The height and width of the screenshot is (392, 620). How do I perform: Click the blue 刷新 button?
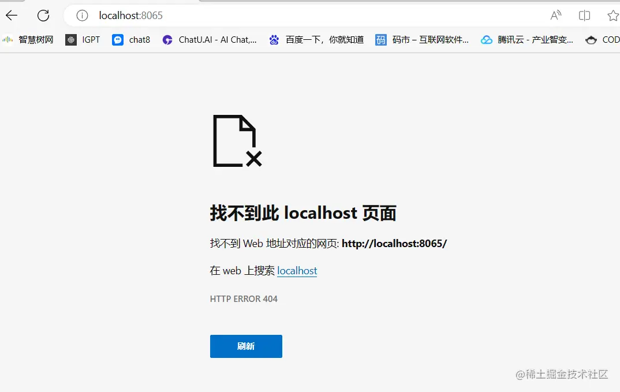tap(246, 346)
